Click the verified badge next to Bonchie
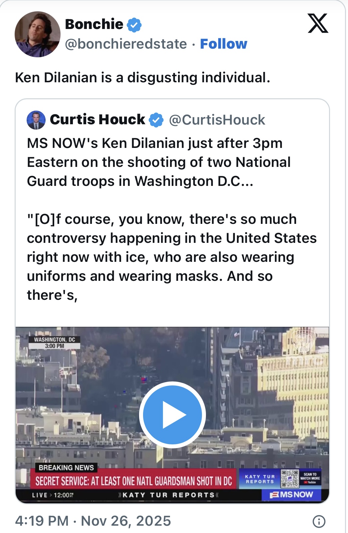Viewport: 348px width, 533px height. pos(134,25)
